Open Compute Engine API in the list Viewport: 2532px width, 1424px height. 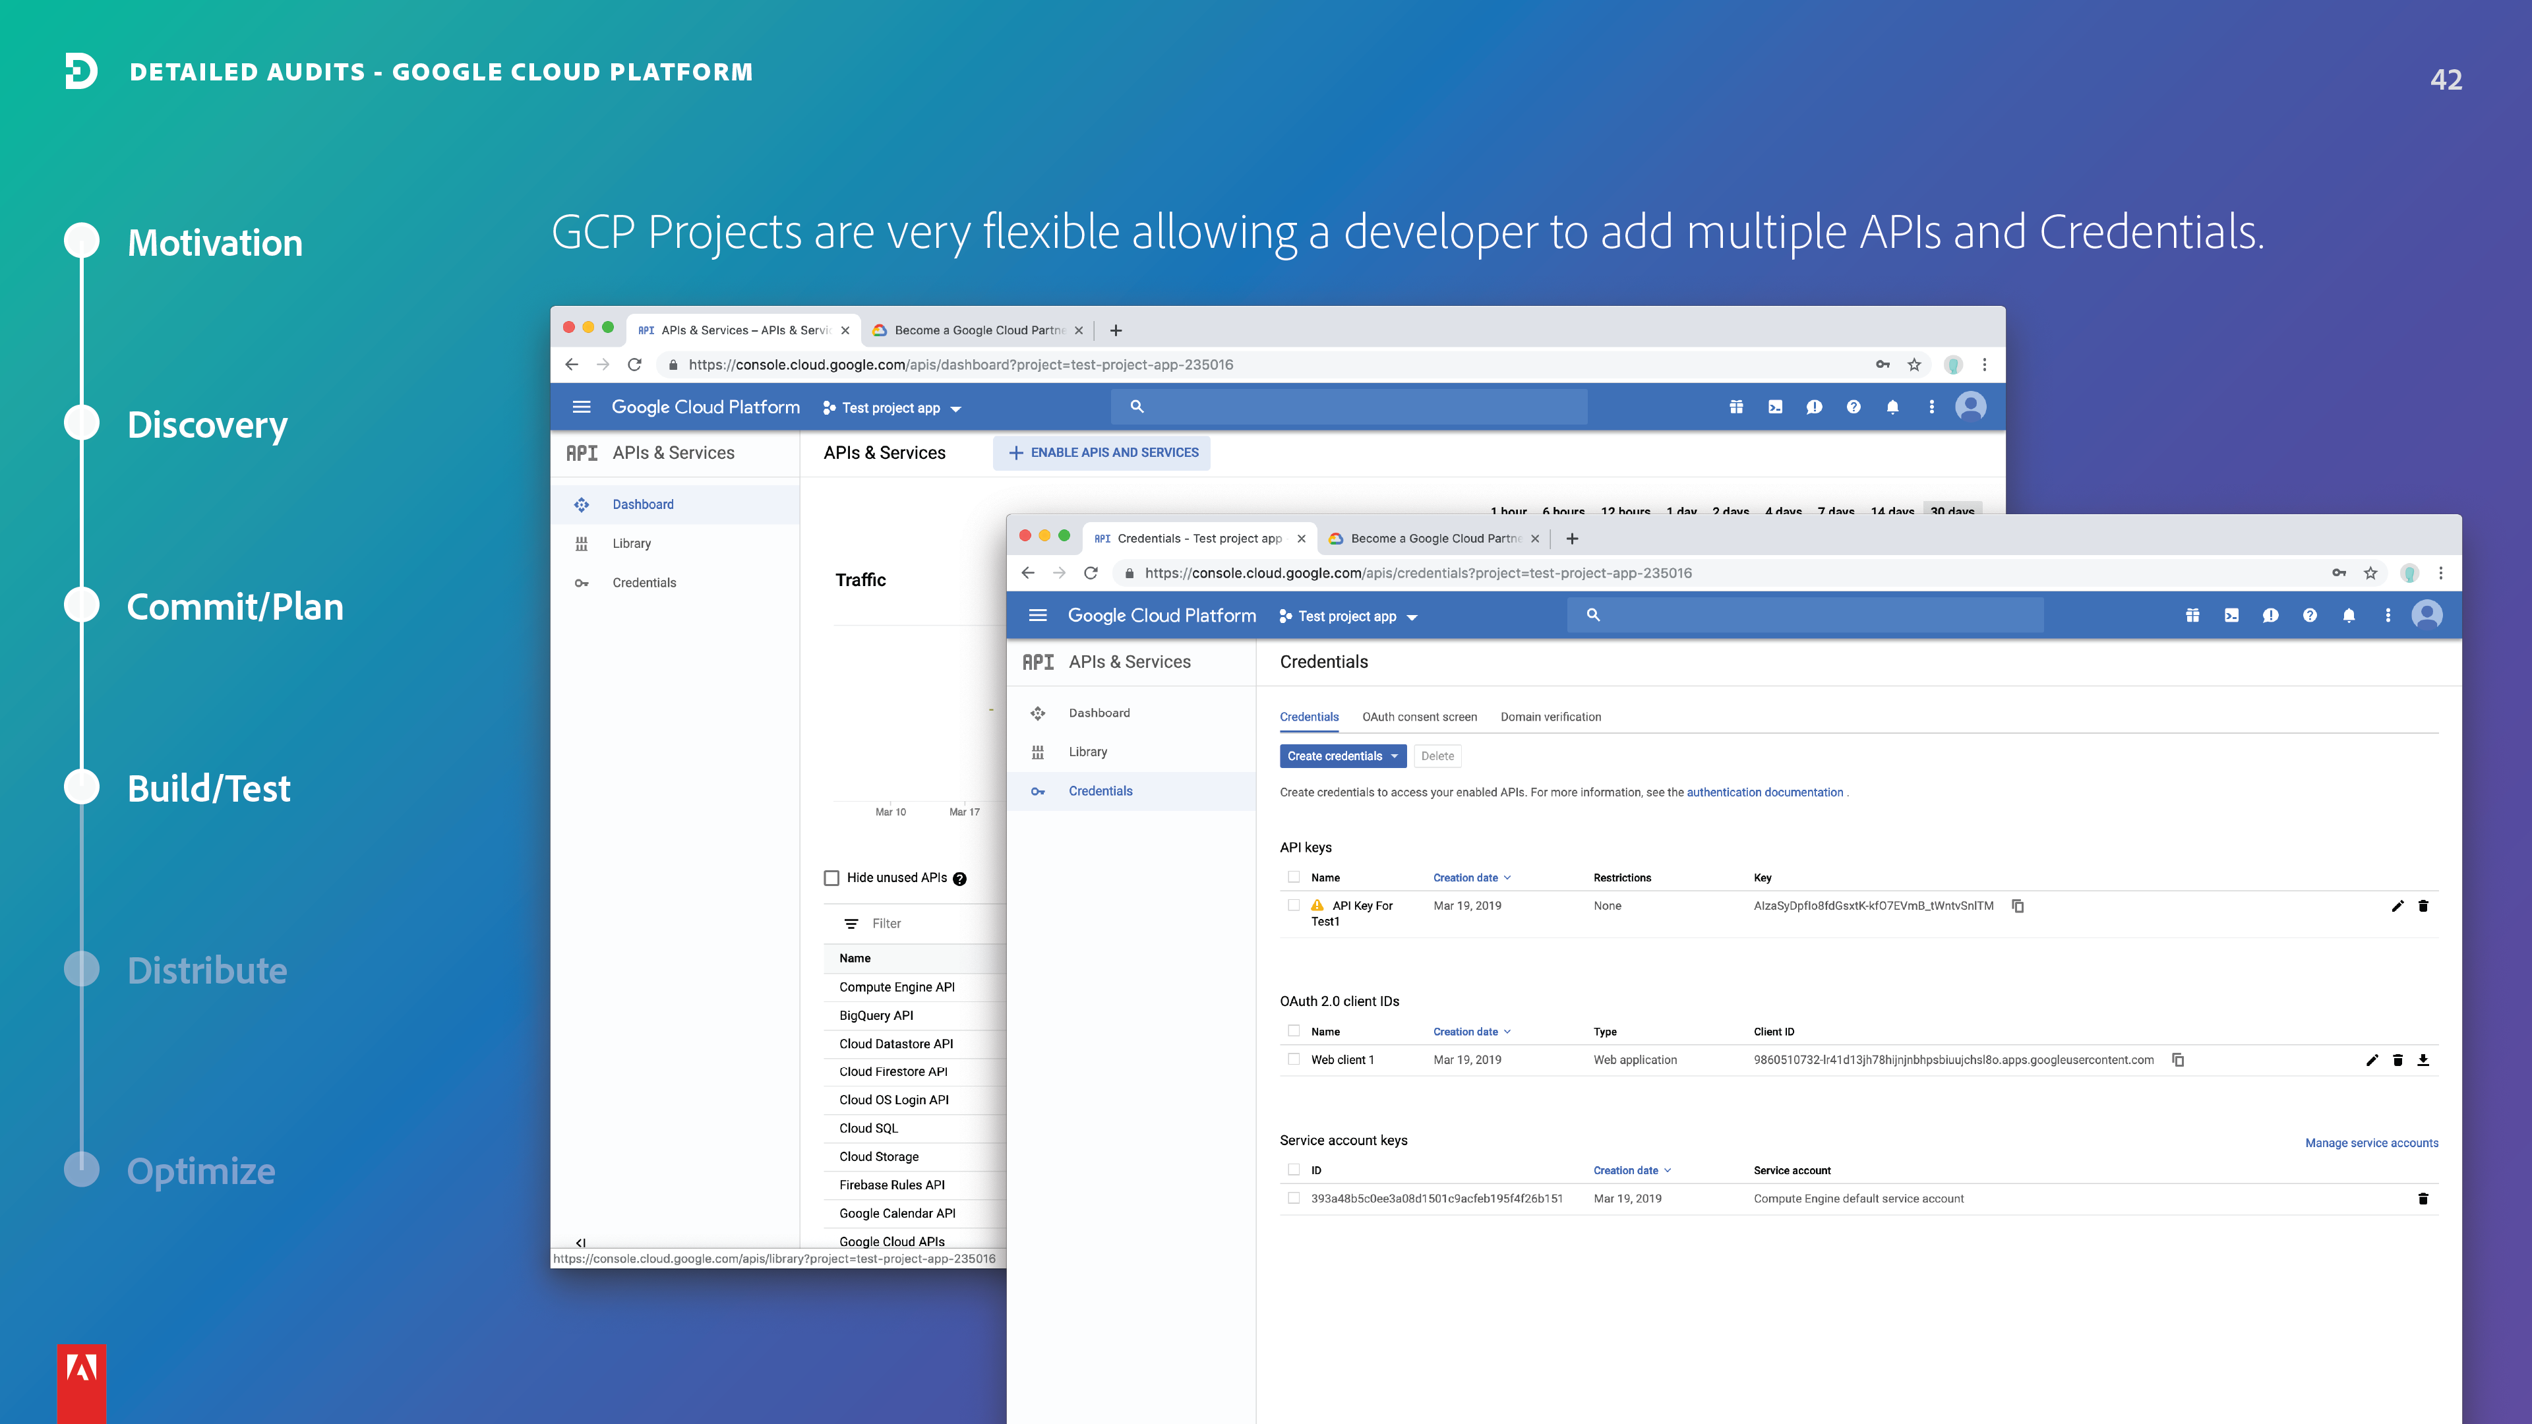[897, 987]
